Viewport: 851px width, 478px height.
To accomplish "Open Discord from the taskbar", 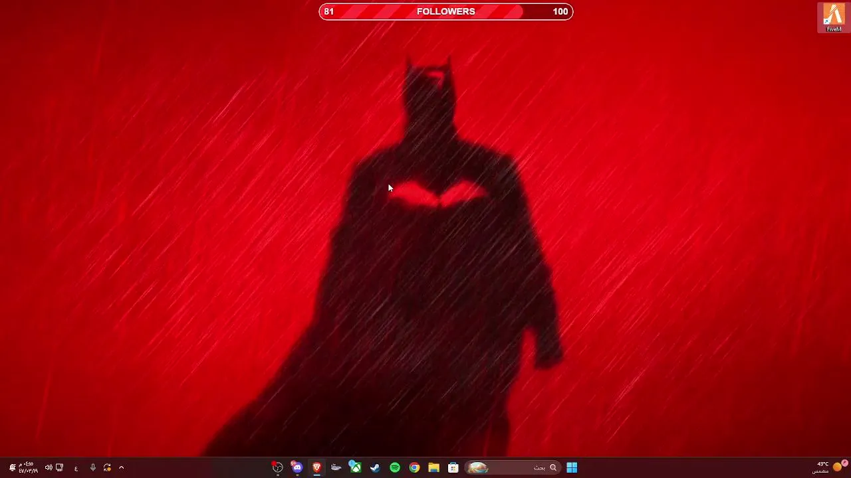I will pos(297,467).
